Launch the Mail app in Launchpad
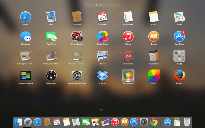 pyautogui.click(x=51, y=17)
